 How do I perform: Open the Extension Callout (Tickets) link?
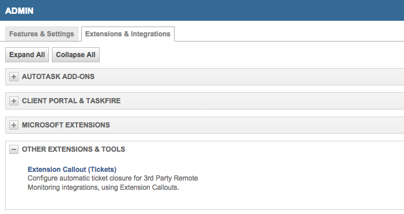coord(72,170)
